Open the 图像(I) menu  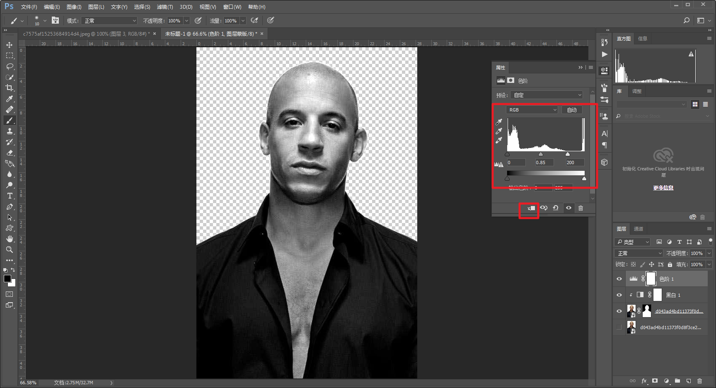click(x=74, y=7)
